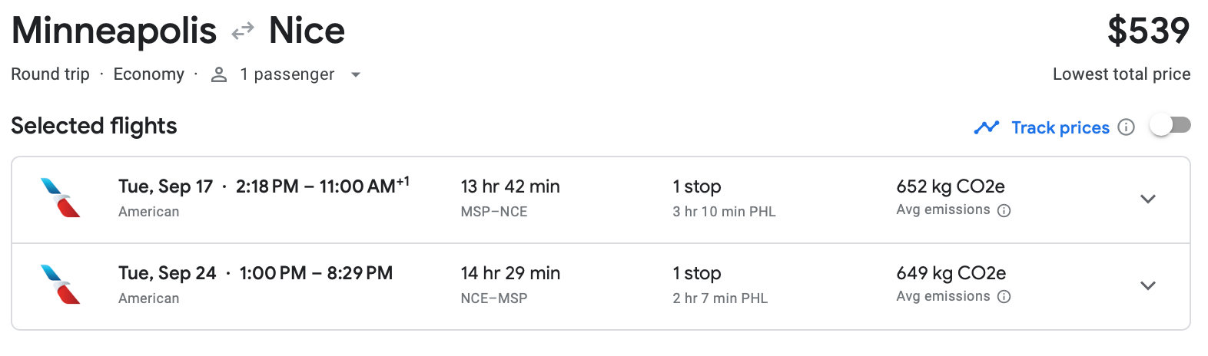The height and width of the screenshot is (356, 1208).
Task: Click American Airlines logo on Sep 24 flight
Action: [x=61, y=285]
